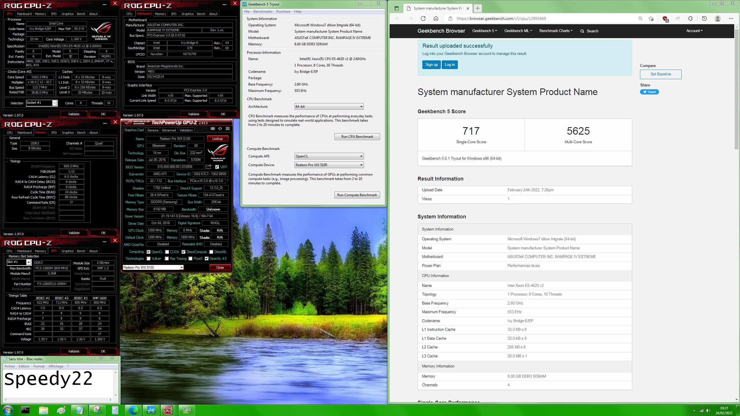Open the Snipping Tool in the taskbar
Image resolution: width=740 pixels, height=416 pixels.
click(97, 410)
